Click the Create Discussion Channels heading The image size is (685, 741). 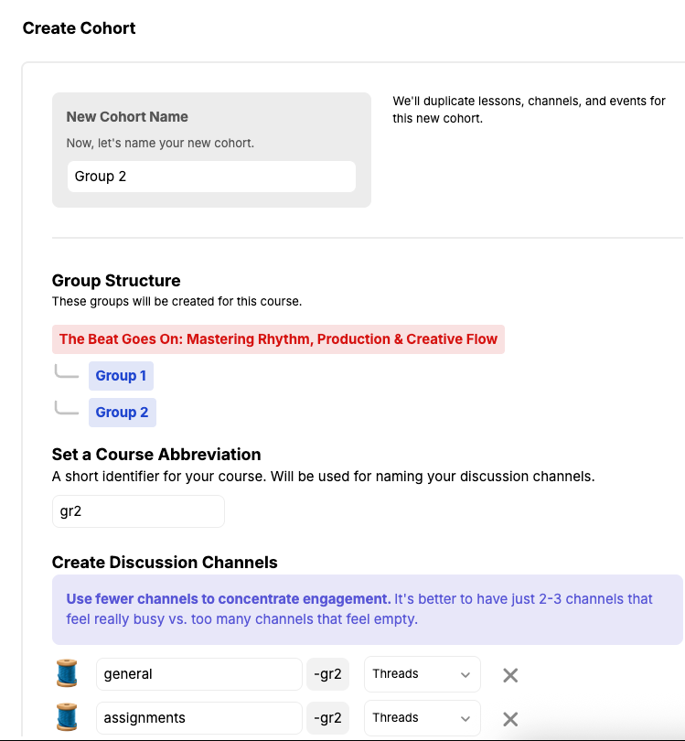pos(165,563)
